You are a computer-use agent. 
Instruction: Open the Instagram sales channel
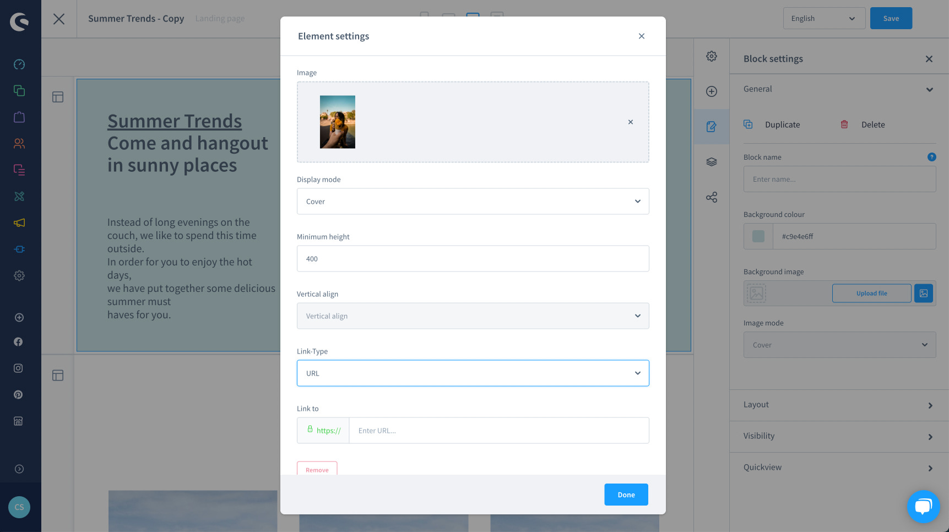[x=18, y=368]
